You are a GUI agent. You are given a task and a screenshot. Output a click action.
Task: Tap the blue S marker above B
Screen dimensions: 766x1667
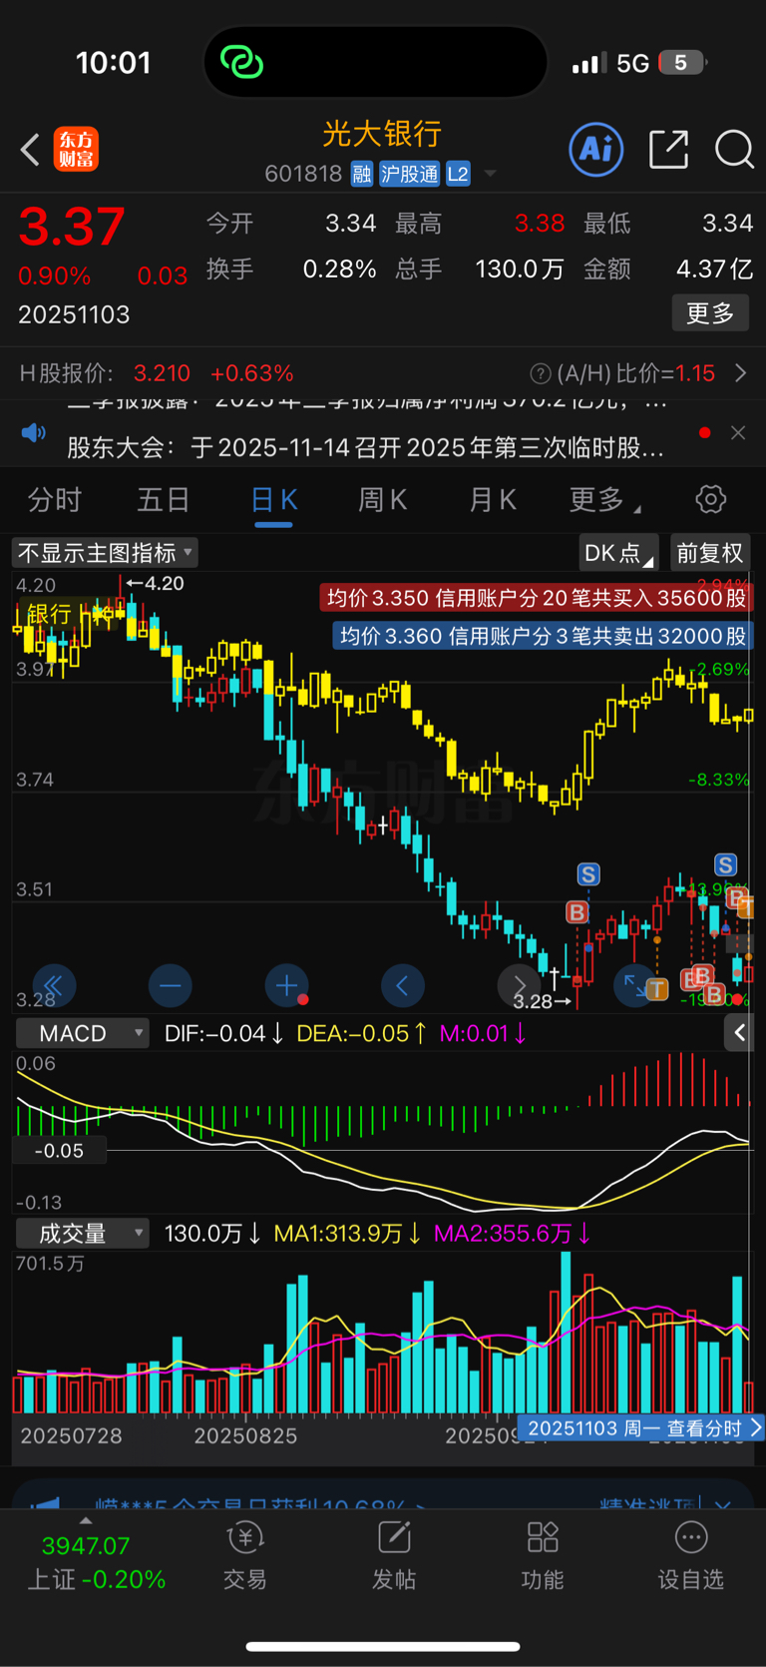click(x=588, y=875)
